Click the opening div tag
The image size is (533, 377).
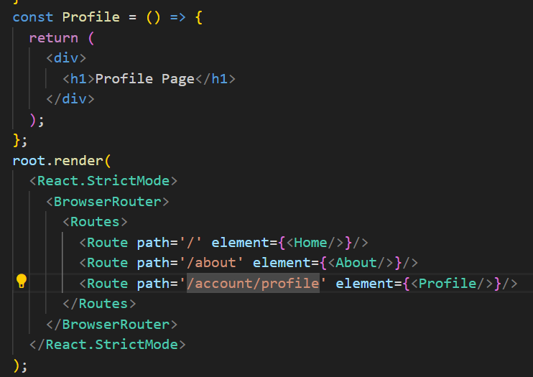click(x=66, y=57)
